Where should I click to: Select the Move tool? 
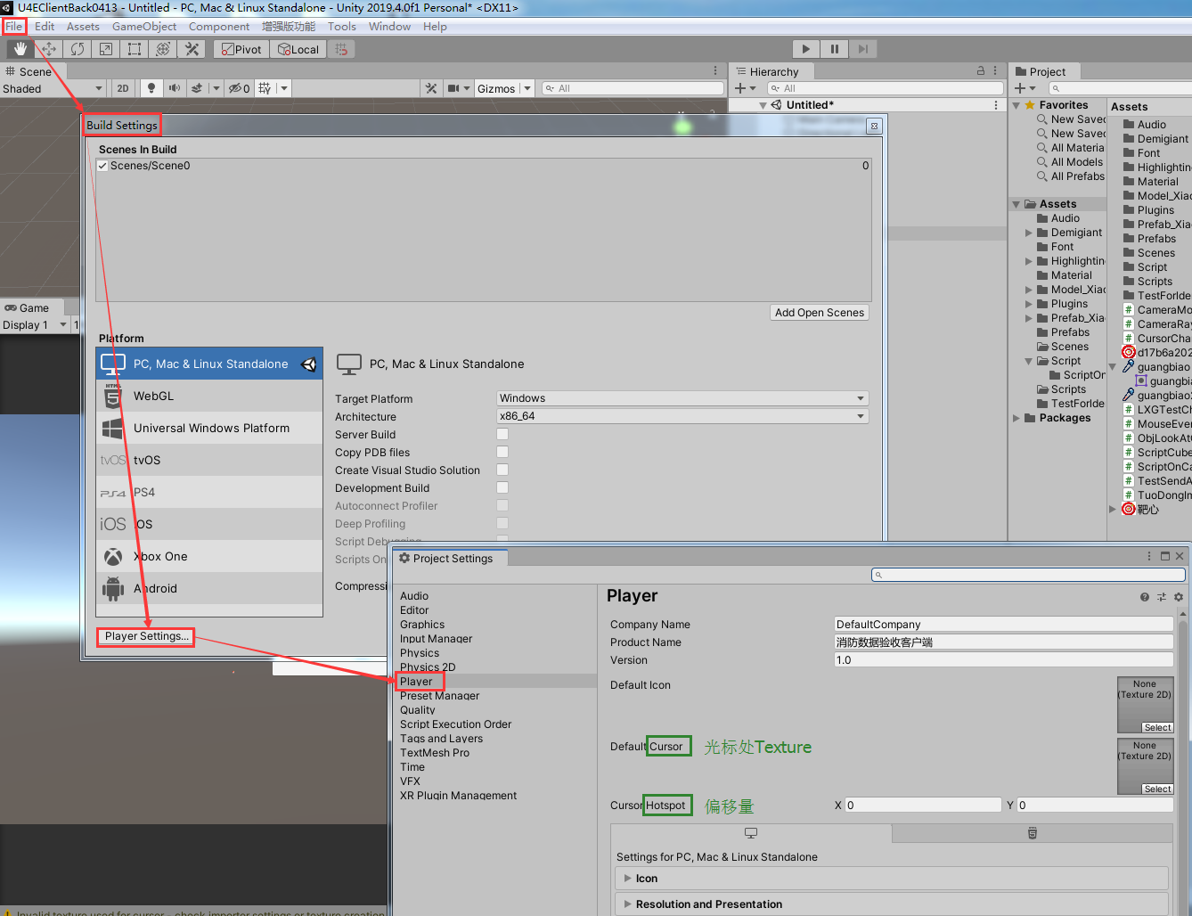pos(49,49)
